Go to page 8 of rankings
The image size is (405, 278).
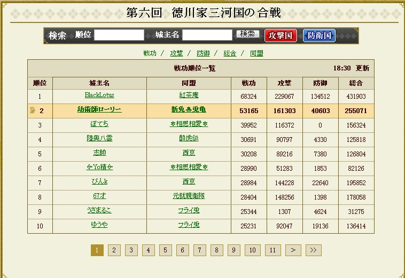click(x=217, y=250)
